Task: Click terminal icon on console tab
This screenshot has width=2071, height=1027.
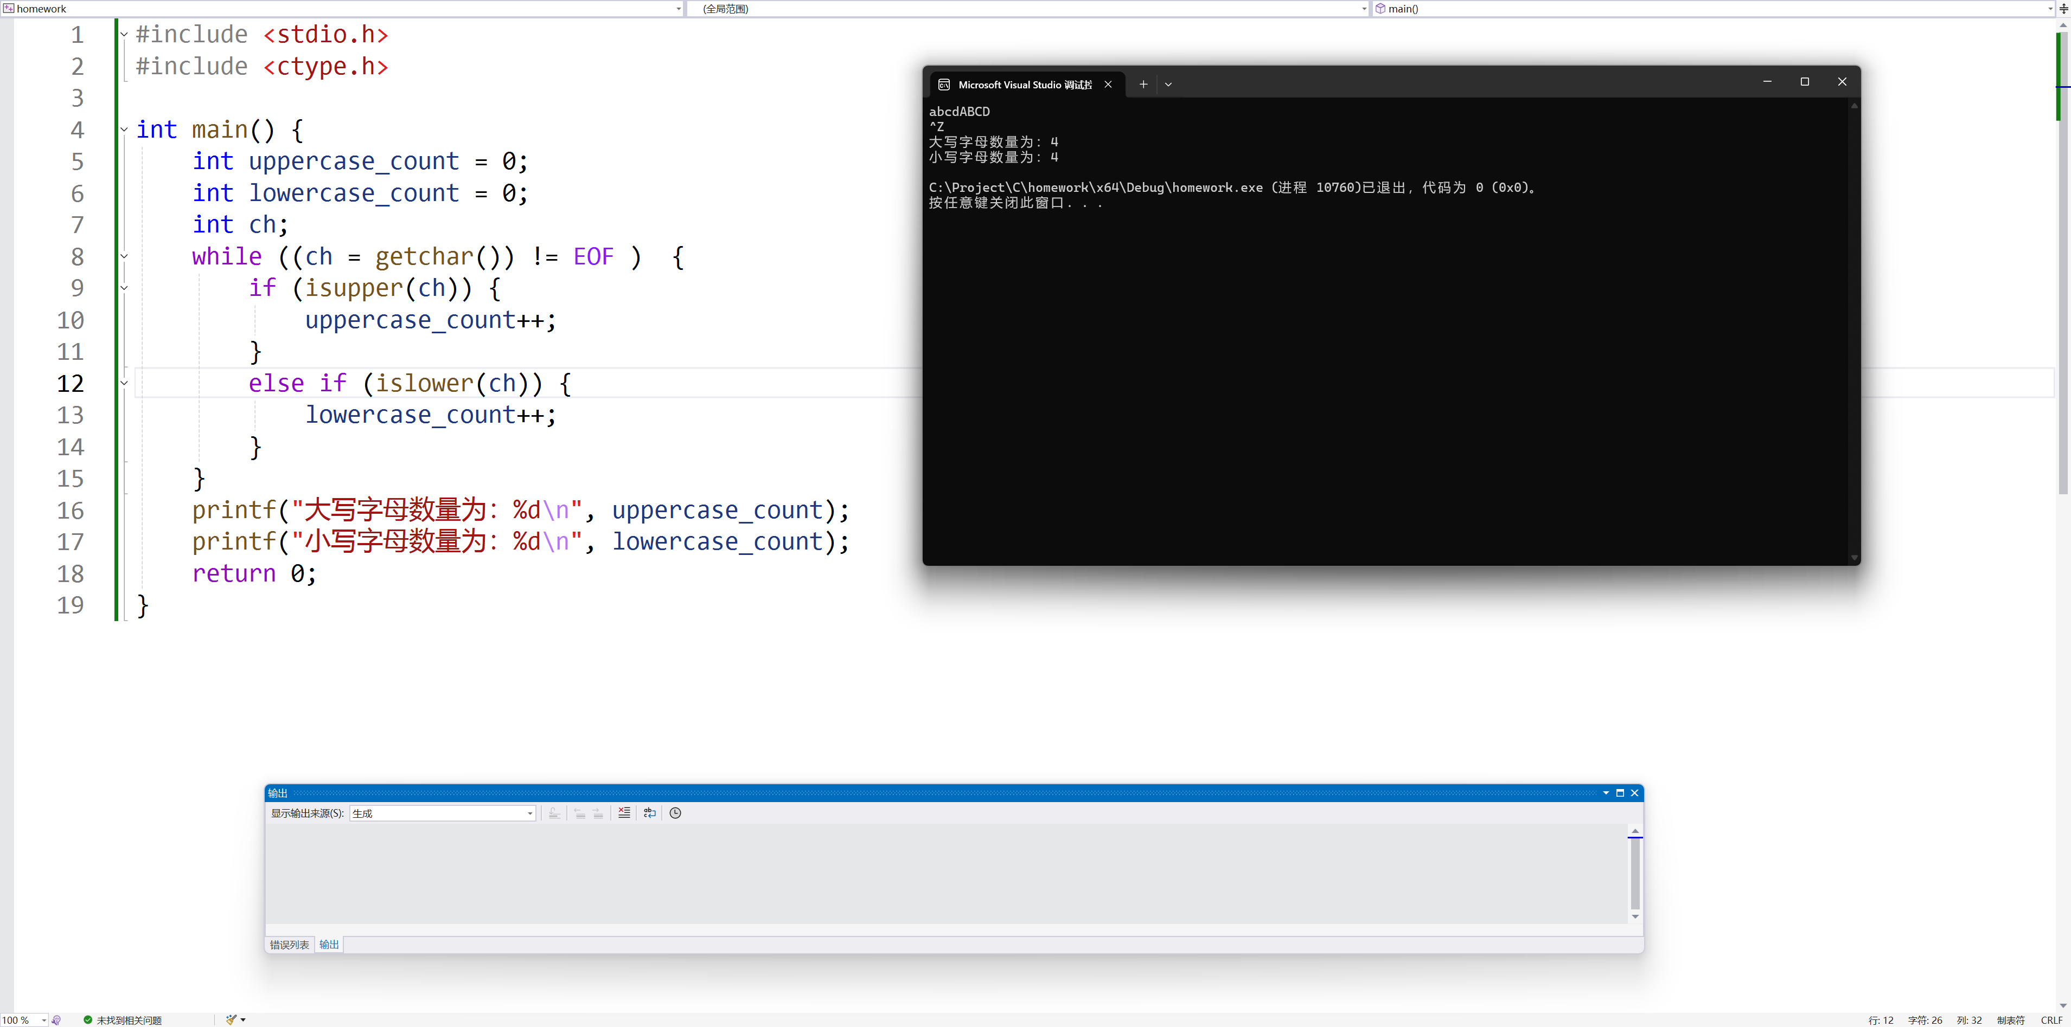Action: (944, 85)
